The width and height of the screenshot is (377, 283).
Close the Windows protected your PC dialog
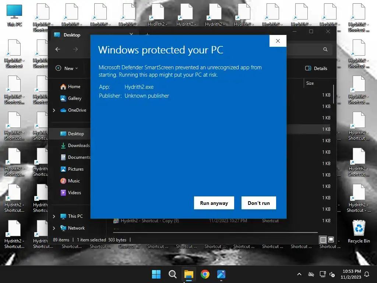tap(278, 41)
